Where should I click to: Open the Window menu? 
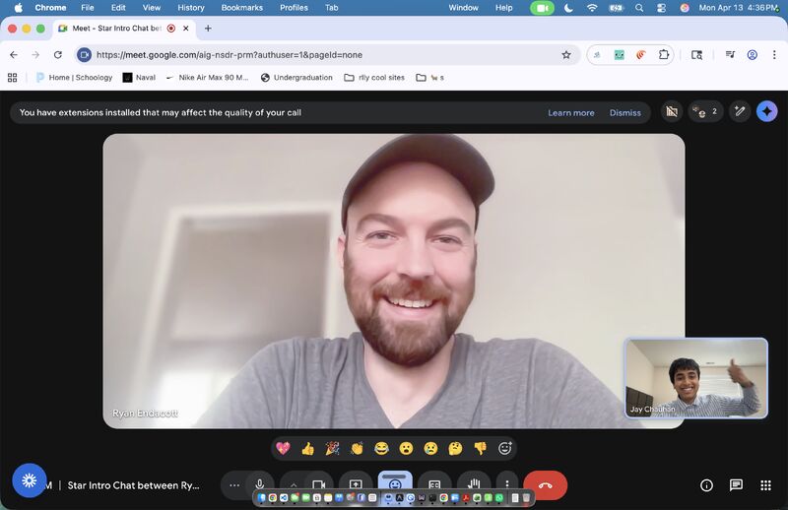(463, 8)
